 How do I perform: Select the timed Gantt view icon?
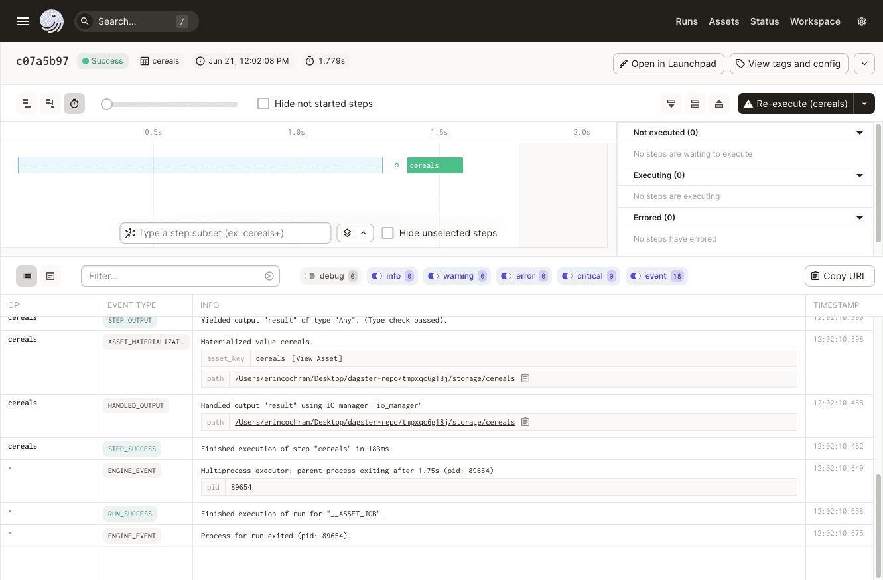point(74,104)
